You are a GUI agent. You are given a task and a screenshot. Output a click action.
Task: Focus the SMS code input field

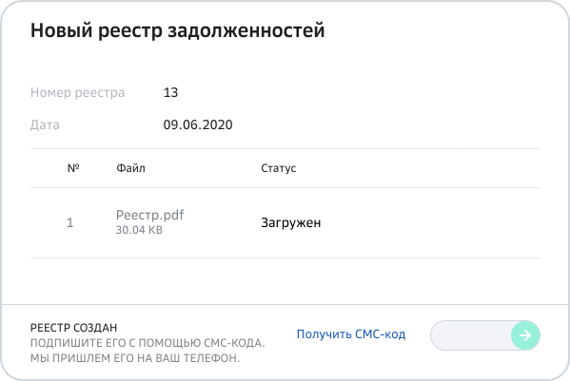pyautogui.click(x=471, y=335)
